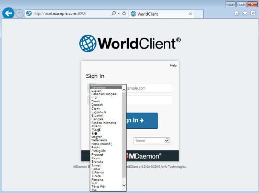Choose 中文 language option
Image resolution: width=259 pixels, height=193 pixels.
(x=94, y=98)
